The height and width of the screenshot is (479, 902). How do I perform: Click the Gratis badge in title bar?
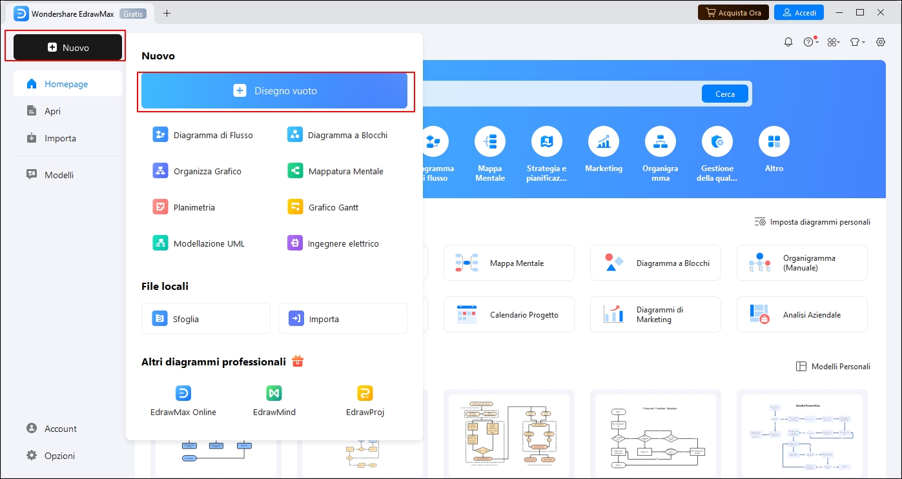click(x=132, y=13)
